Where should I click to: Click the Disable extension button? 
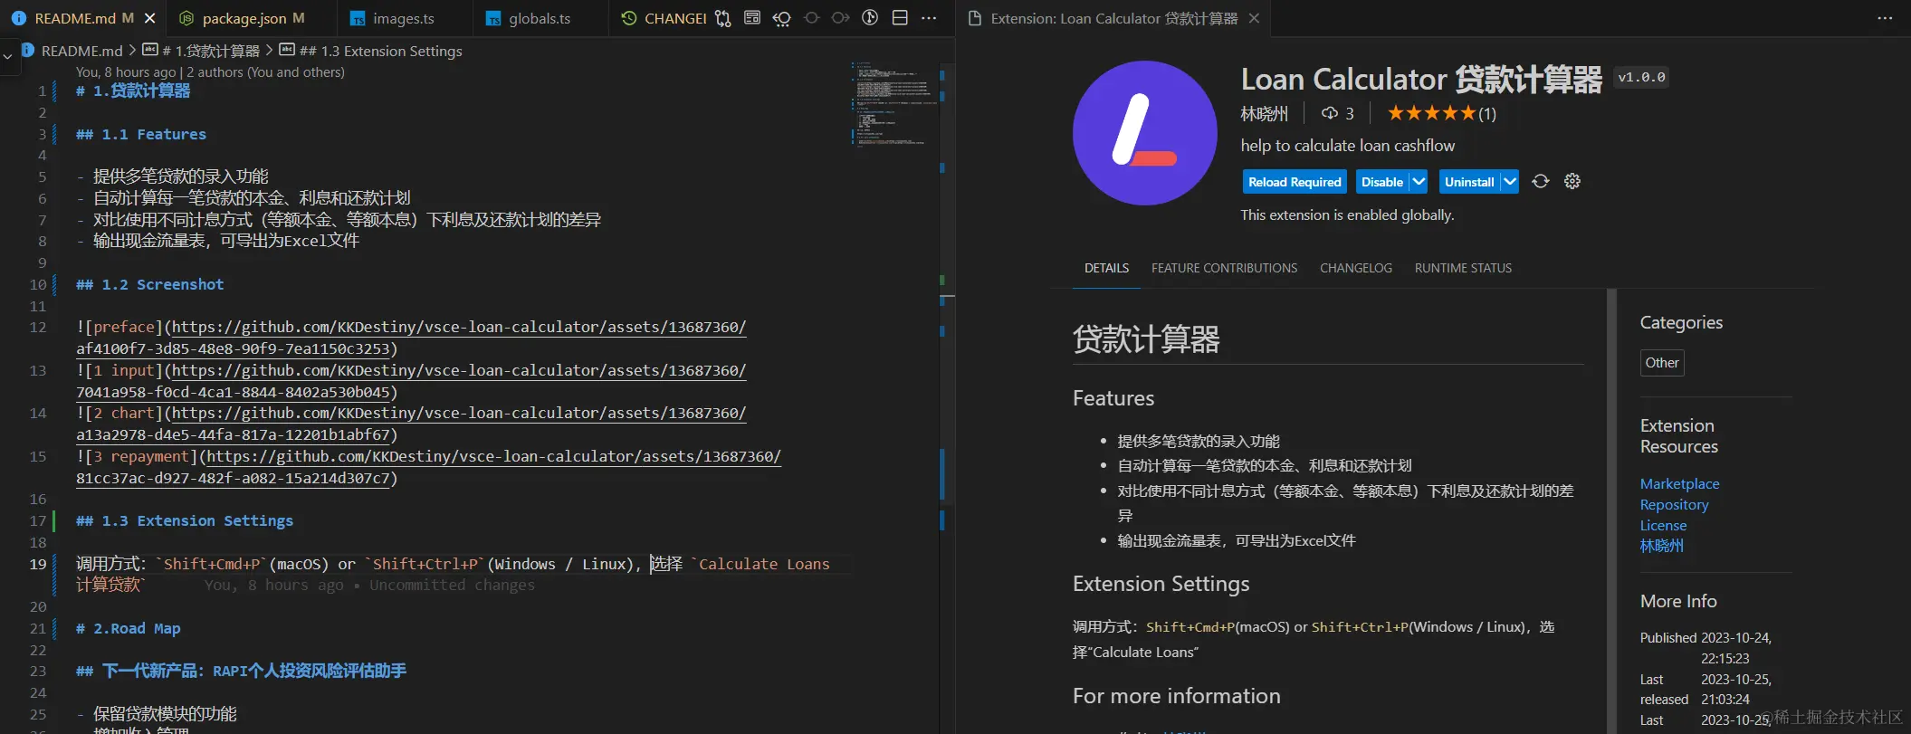(x=1382, y=182)
